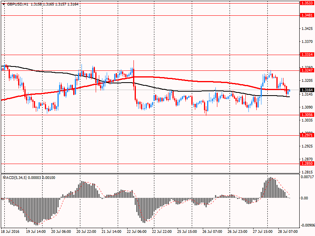Click the MACD(5,34,5) indicator label
The width and height of the screenshot is (315, 236).
[15, 178]
